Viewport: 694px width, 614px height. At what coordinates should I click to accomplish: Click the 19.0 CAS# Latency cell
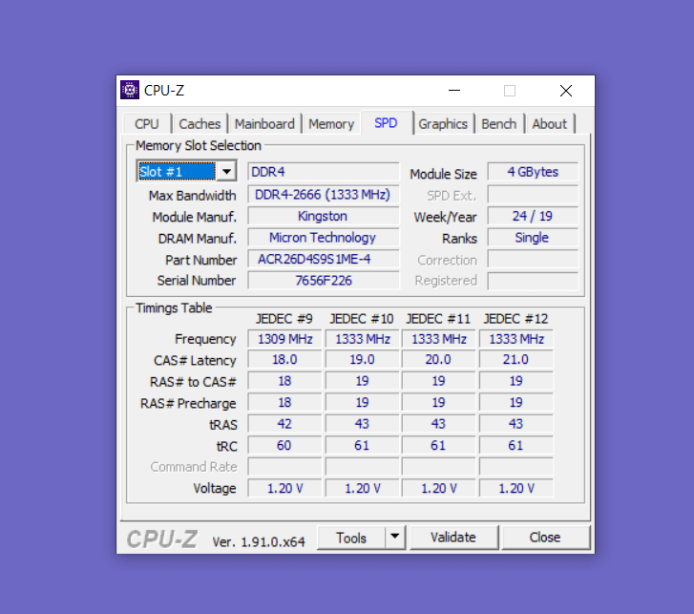(362, 359)
